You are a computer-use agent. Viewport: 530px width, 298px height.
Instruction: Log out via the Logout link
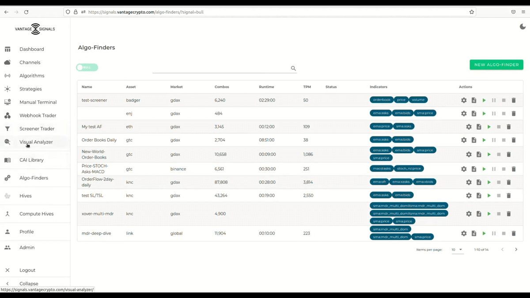[x=27, y=270]
